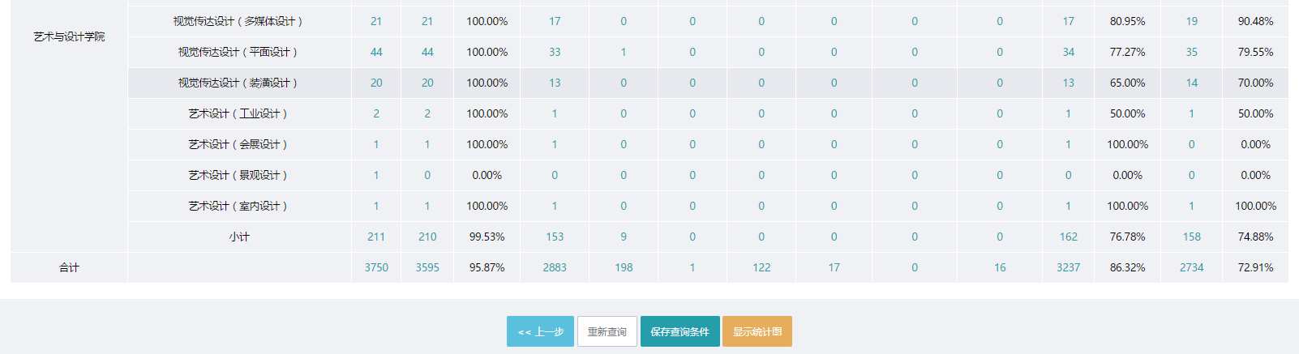Open the 198 link in 合计 row
The height and width of the screenshot is (354, 1299).
(624, 267)
